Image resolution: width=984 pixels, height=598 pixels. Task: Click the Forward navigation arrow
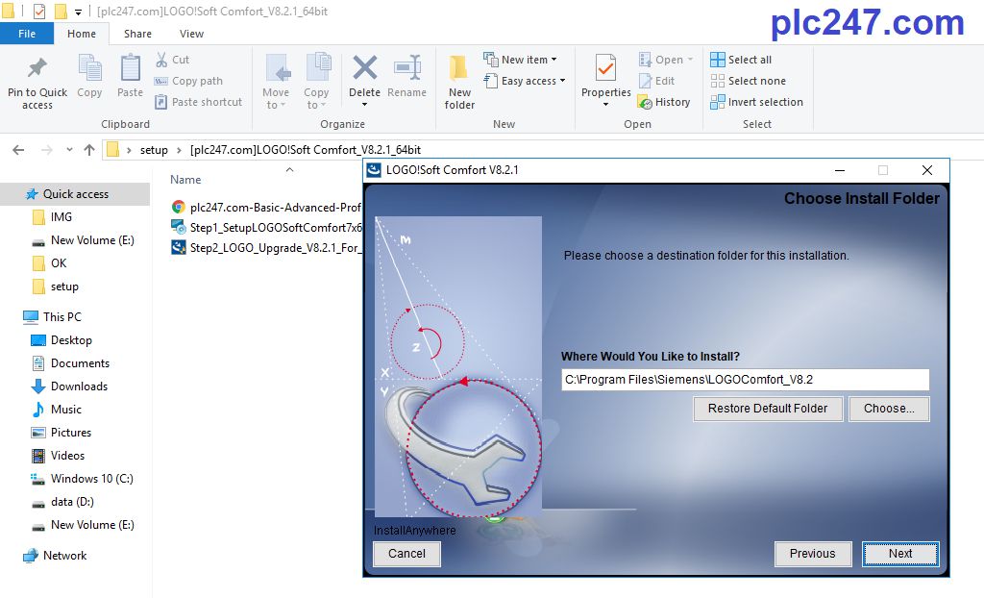(x=46, y=150)
